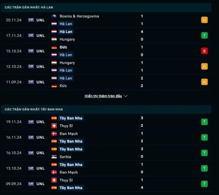
Task: Open the Tây Ban Nha team name link
Action: [x=71, y=118]
